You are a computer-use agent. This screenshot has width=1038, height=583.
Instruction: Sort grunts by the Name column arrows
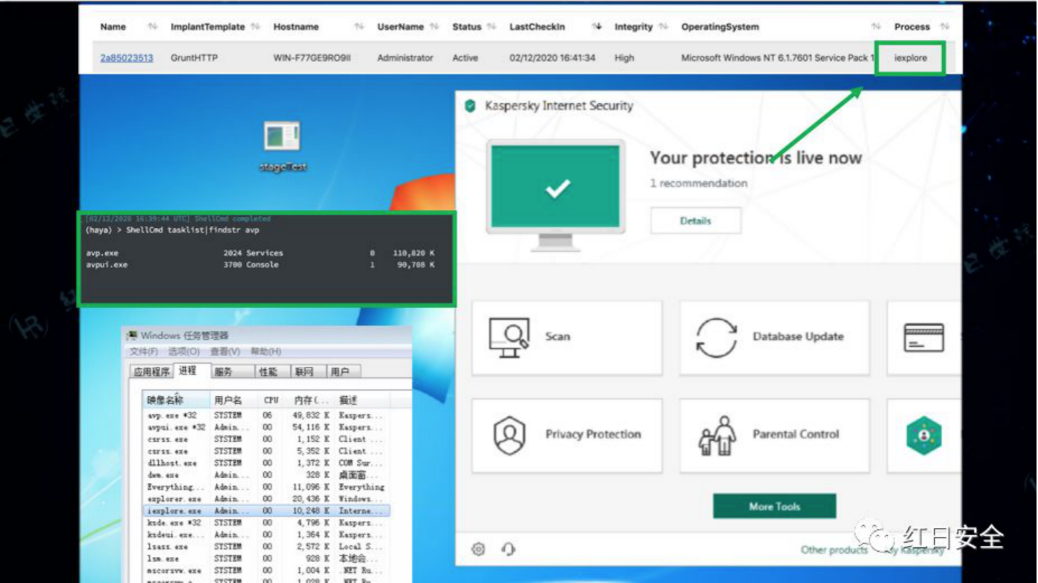pyautogui.click(x=152, y=27)
